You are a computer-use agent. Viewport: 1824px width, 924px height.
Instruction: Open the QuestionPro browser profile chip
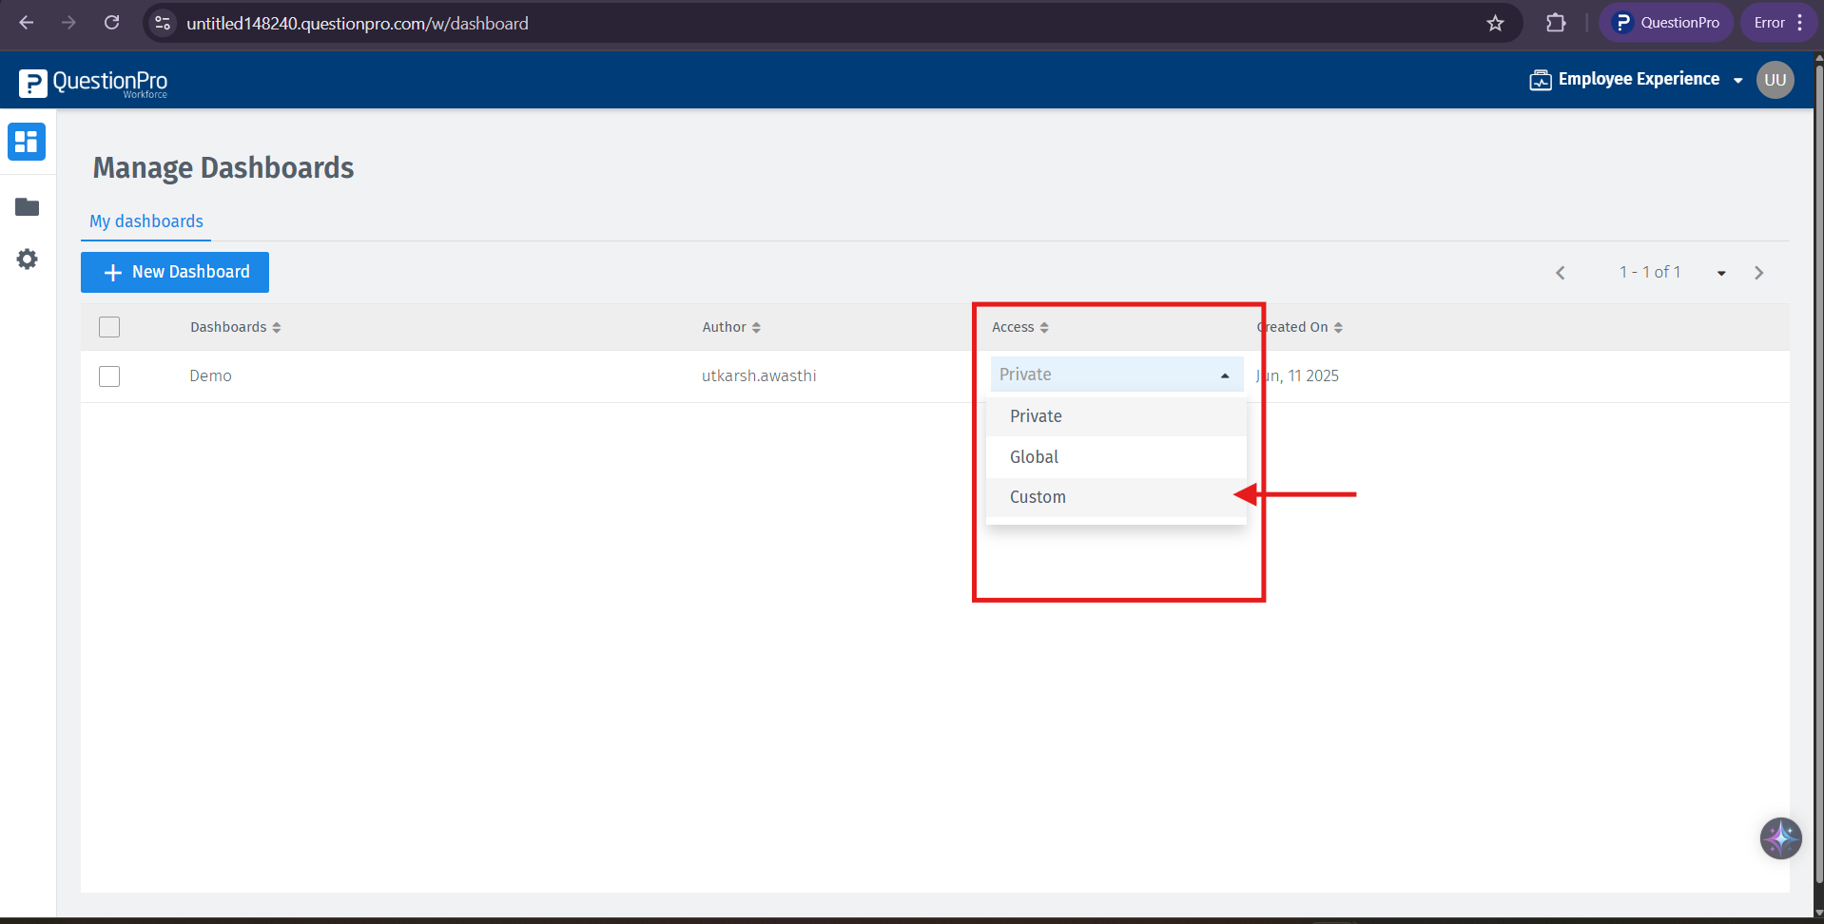click(x=1666, y=23)
